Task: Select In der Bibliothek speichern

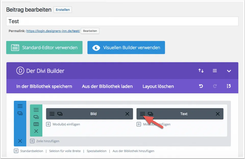Action: [44, 86]
